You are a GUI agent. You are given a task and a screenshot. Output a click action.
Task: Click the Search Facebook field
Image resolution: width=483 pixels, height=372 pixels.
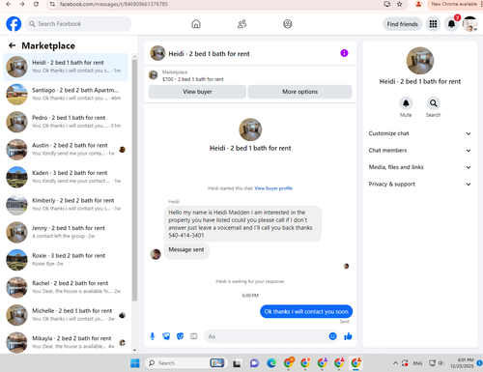(78, 24)
